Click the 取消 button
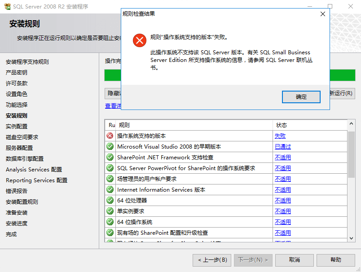 pos(294,260)
